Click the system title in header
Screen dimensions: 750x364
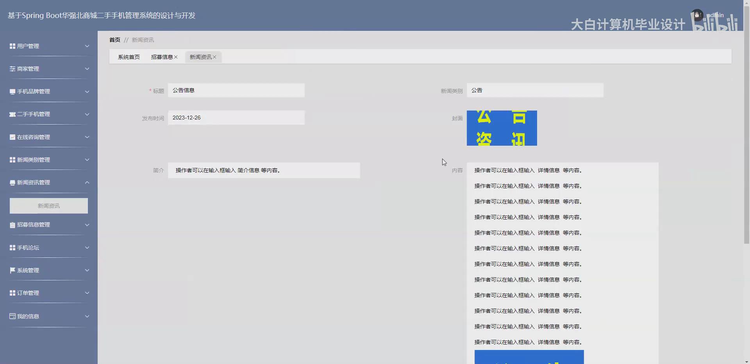click(102, 16)
